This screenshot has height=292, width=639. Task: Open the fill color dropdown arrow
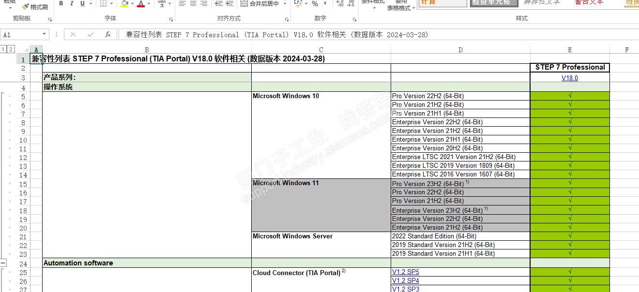[x=132, y=3]
